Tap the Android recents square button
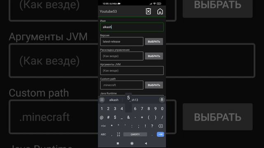The width and height of the screenshot is (264, 148). [x=118, y=143]
